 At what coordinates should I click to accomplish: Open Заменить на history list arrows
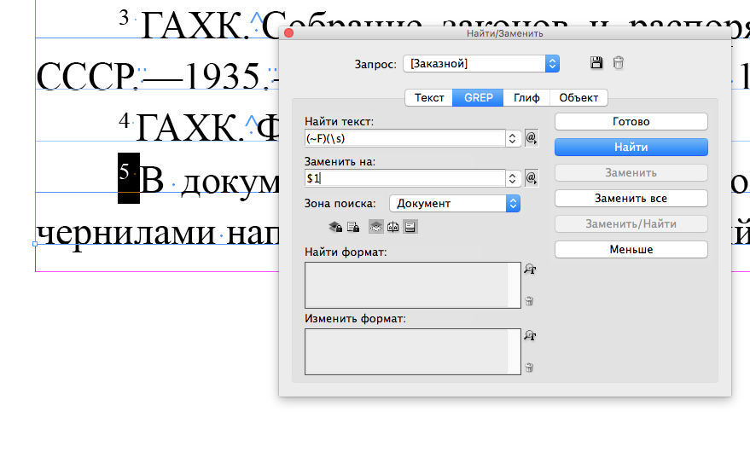coord(512,179)
